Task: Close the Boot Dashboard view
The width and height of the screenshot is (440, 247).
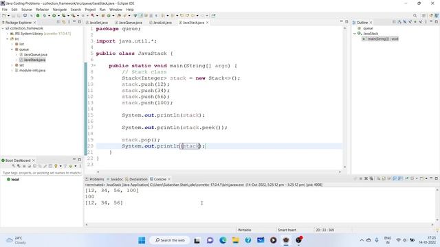Action: point(34,161)
